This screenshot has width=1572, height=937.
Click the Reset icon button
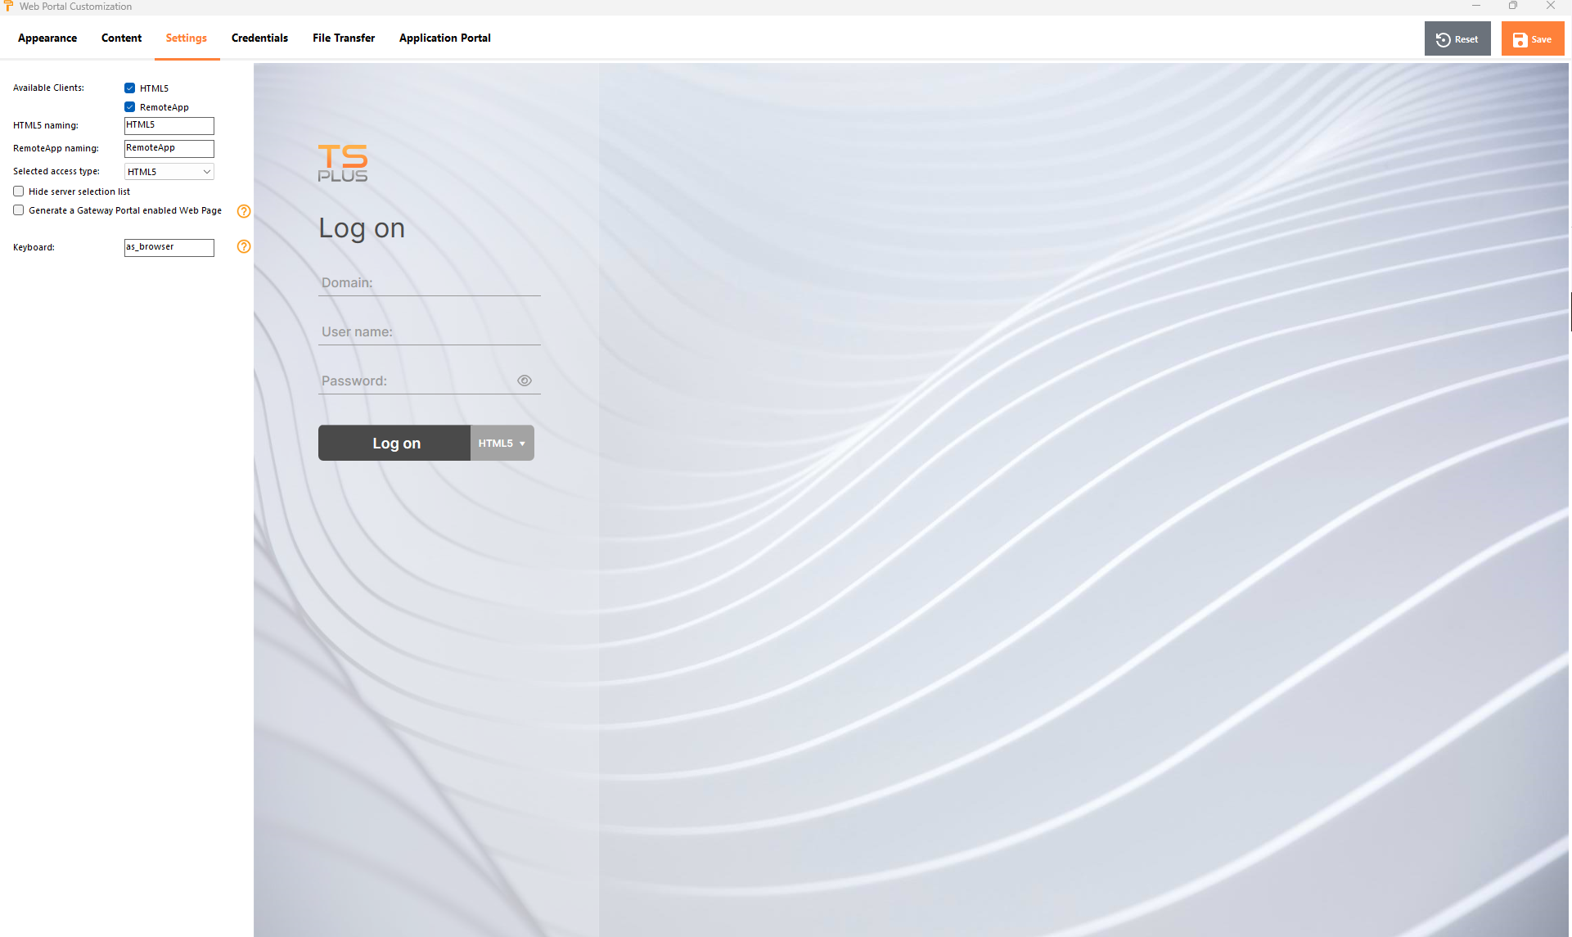point(1444,38)
